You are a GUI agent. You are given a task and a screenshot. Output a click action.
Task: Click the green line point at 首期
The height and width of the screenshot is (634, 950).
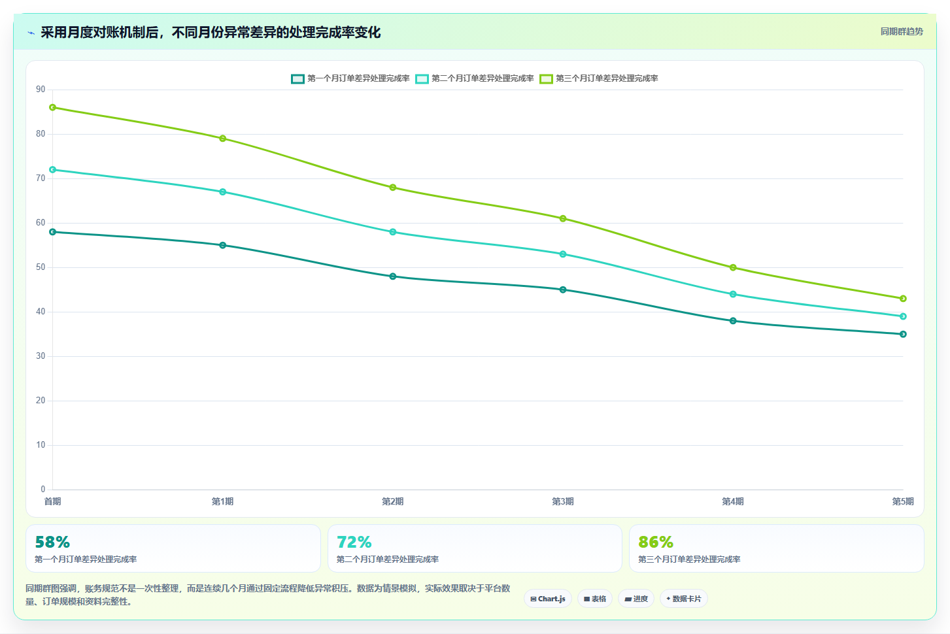pos(52,107)
